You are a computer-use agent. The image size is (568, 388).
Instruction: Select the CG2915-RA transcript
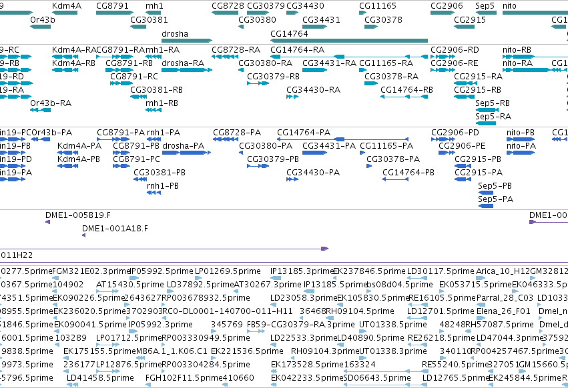tap(465, 83)
